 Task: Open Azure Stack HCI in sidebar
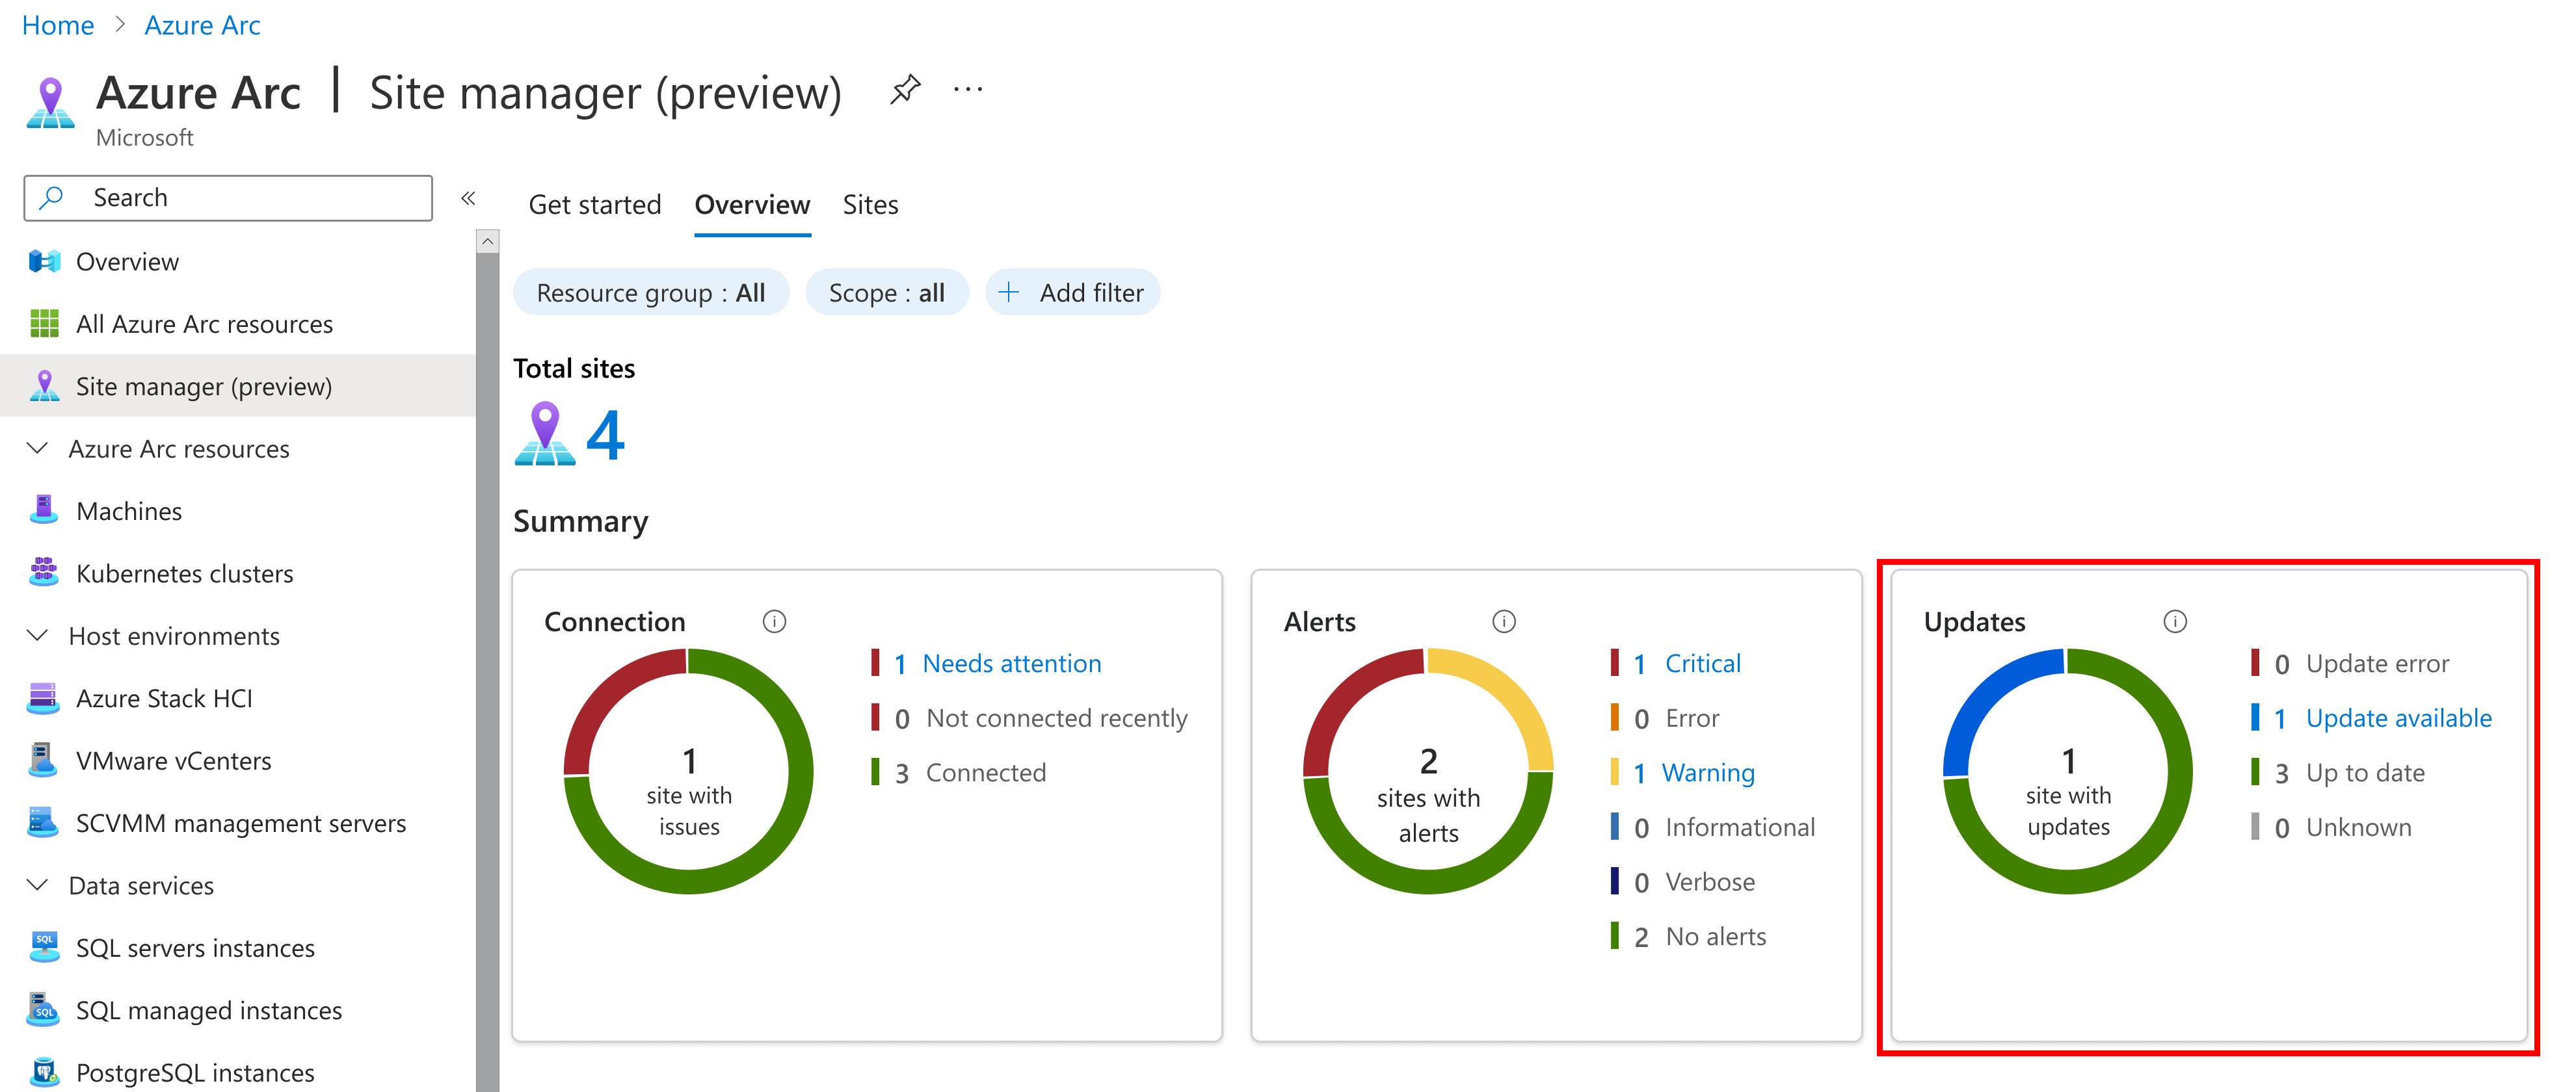click(x=164, y=698)
